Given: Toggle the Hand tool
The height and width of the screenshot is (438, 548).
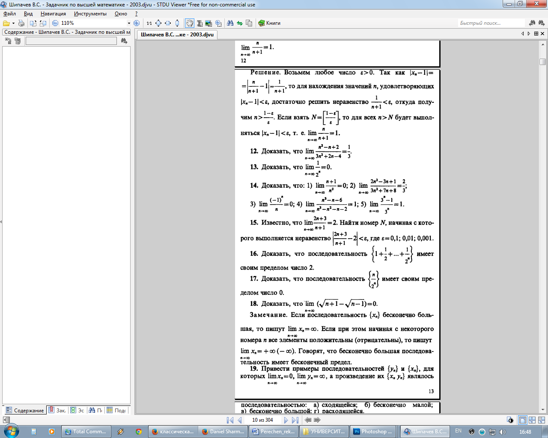Looking at the screenshot, I should [189, 23].
